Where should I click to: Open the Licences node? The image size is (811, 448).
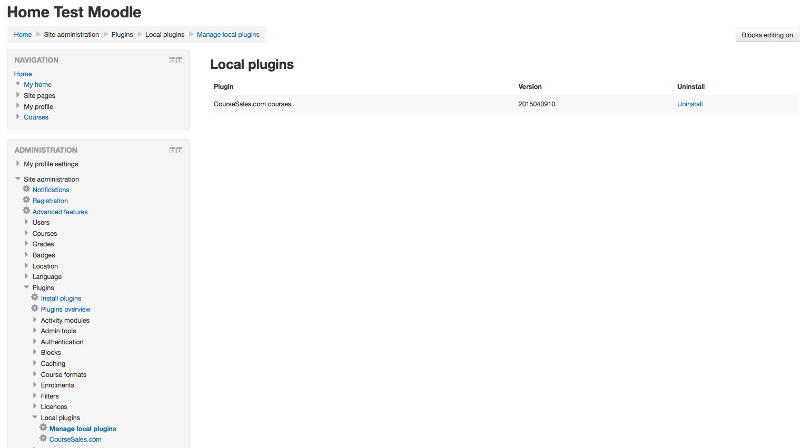pyautogui.click(x=54, y=407)
